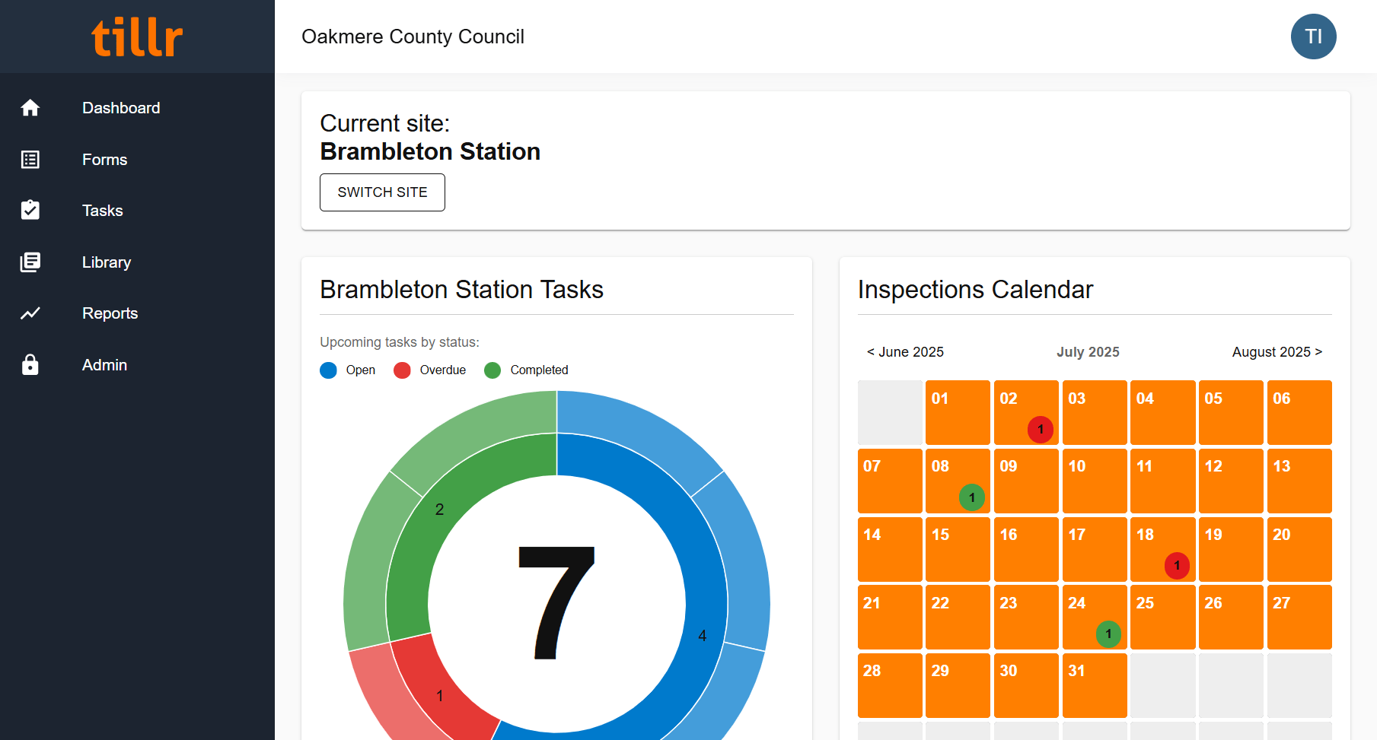Click the green completed badge on July 08
The width and height of the screenshot is (1377, 740).
(x=971, y=497)
